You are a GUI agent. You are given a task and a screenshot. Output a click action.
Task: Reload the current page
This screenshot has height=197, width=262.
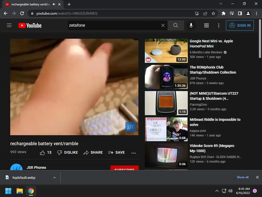[x=22, y=13]
